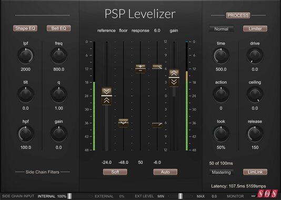Screen dimensions: 281x200
Task: Click the floor value -48.0
Action: tap(123, 162)
